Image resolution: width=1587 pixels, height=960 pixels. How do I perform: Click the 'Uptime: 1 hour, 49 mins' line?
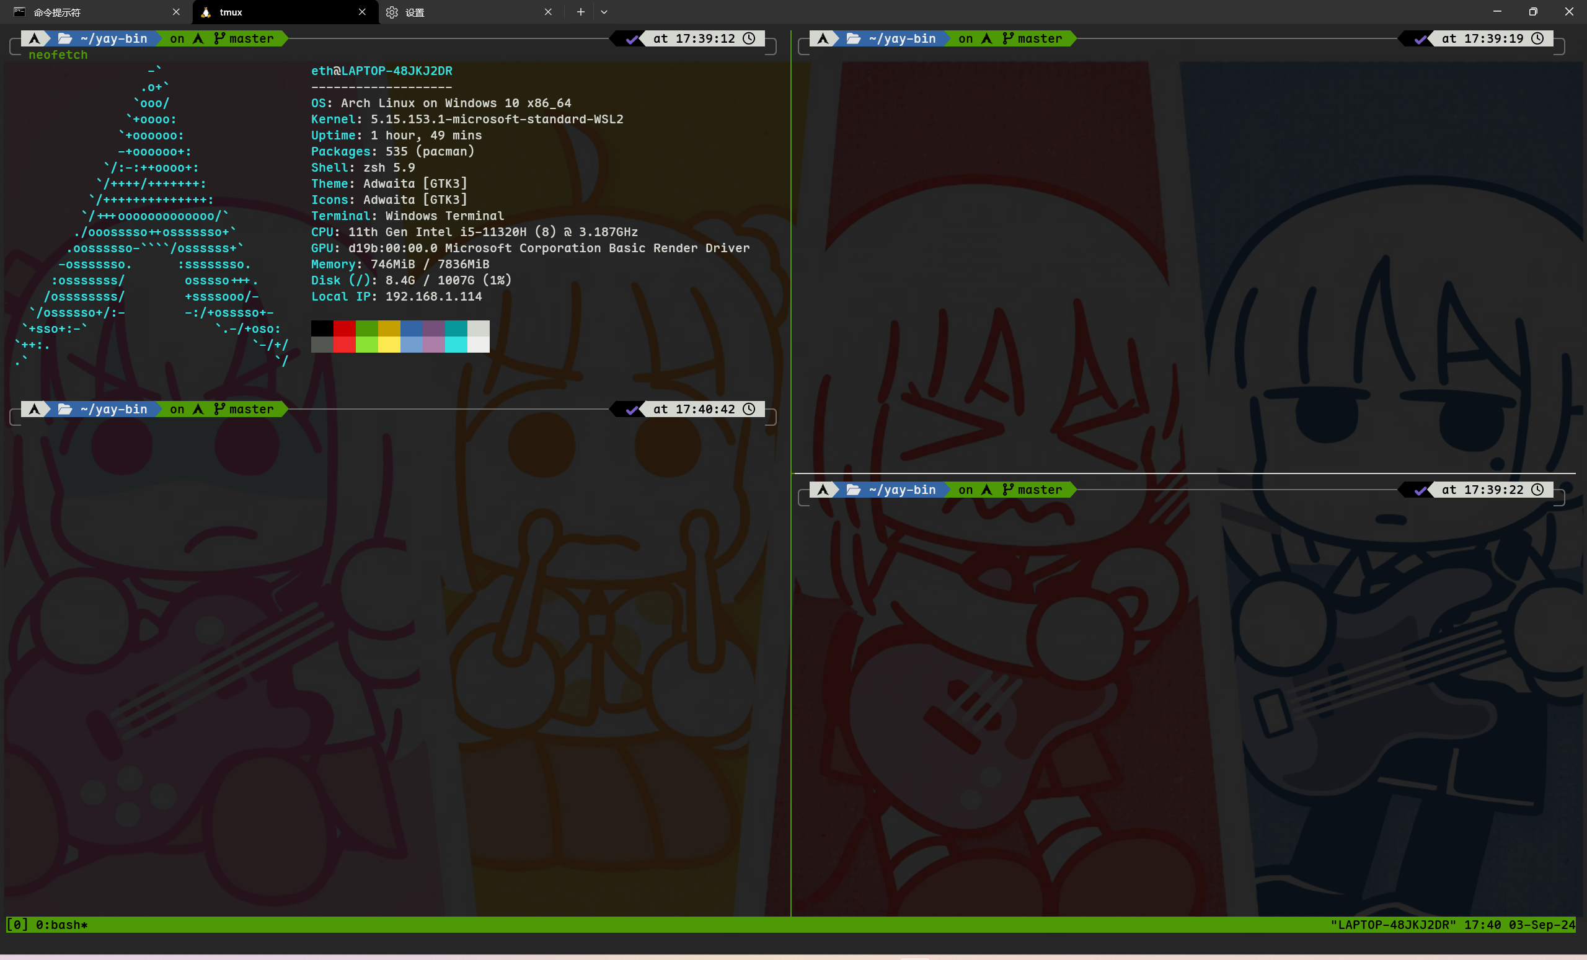pyautogui.click(x=397, y=135)
